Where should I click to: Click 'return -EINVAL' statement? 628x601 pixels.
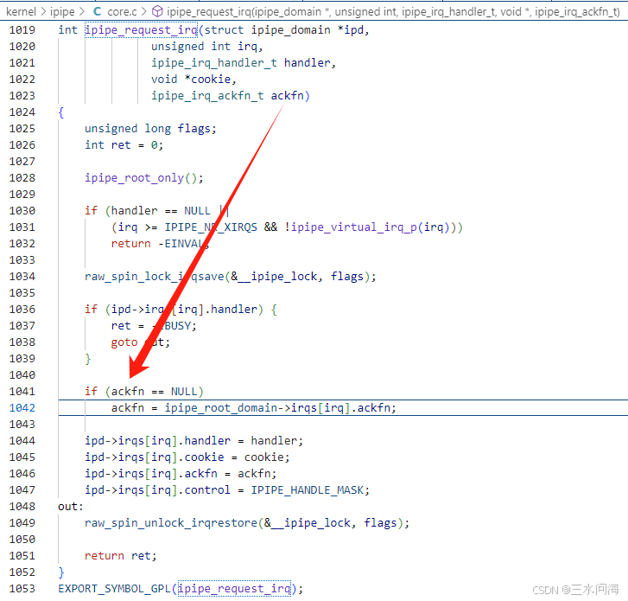click(x=160, y=244)
